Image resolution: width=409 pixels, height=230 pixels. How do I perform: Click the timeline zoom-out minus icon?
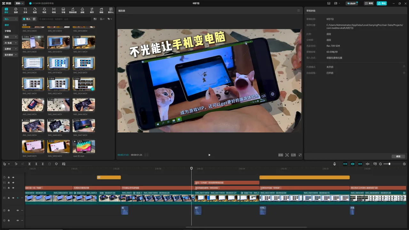pyautogui.click(x=380, y=164)
